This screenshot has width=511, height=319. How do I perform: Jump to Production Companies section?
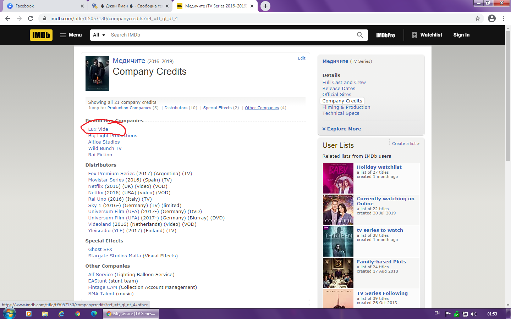point(129,108)
